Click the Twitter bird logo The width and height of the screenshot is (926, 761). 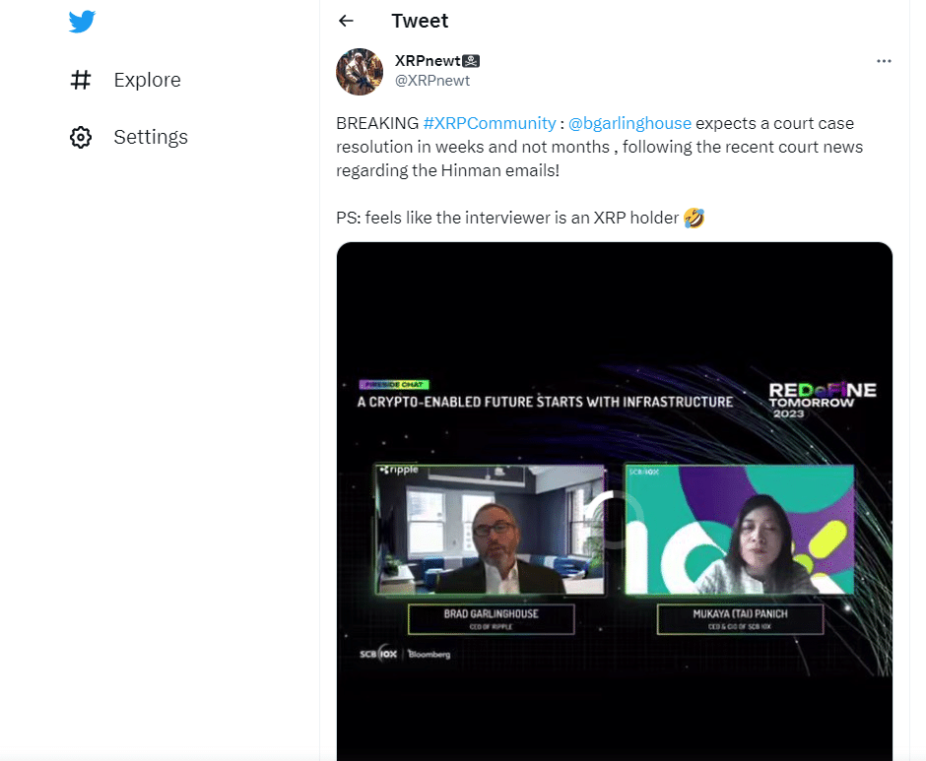pos(82,22)
